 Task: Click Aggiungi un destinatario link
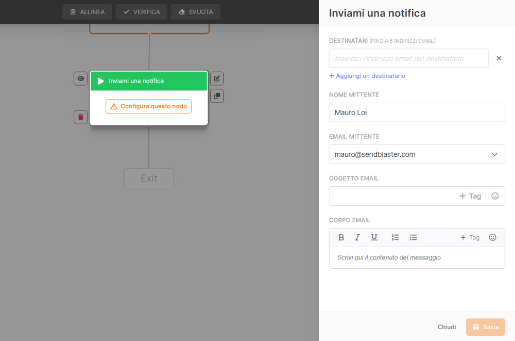pos(367,76)
